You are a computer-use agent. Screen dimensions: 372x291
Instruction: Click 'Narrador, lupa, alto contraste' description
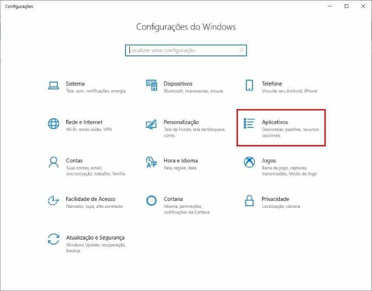point(94,207)
